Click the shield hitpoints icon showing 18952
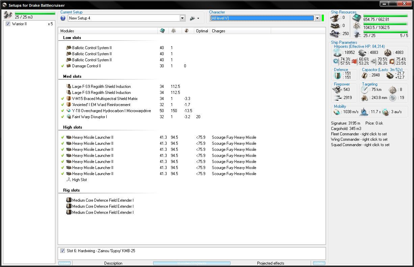This screenshot has height=267, width=414. tap(337, 53)
